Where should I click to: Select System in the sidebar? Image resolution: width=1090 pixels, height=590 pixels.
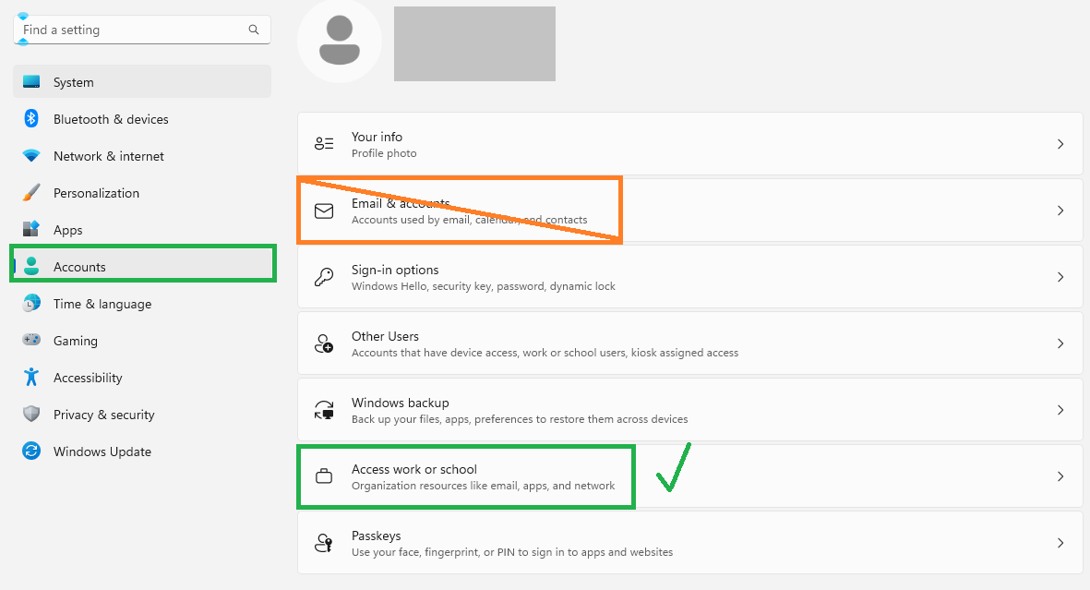(x=142, y=81)
